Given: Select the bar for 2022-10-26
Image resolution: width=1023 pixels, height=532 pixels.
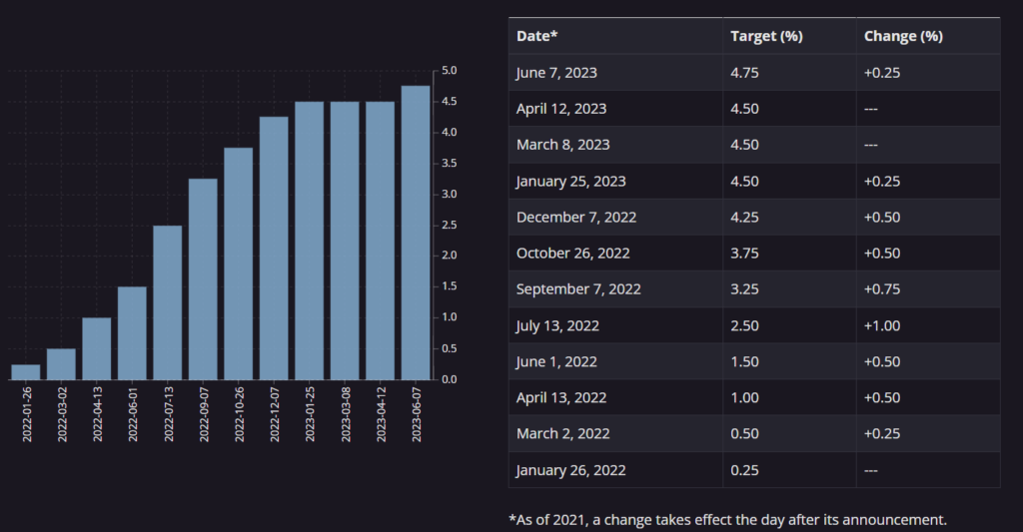Looking at the screenshot, I should coord(238,264).
